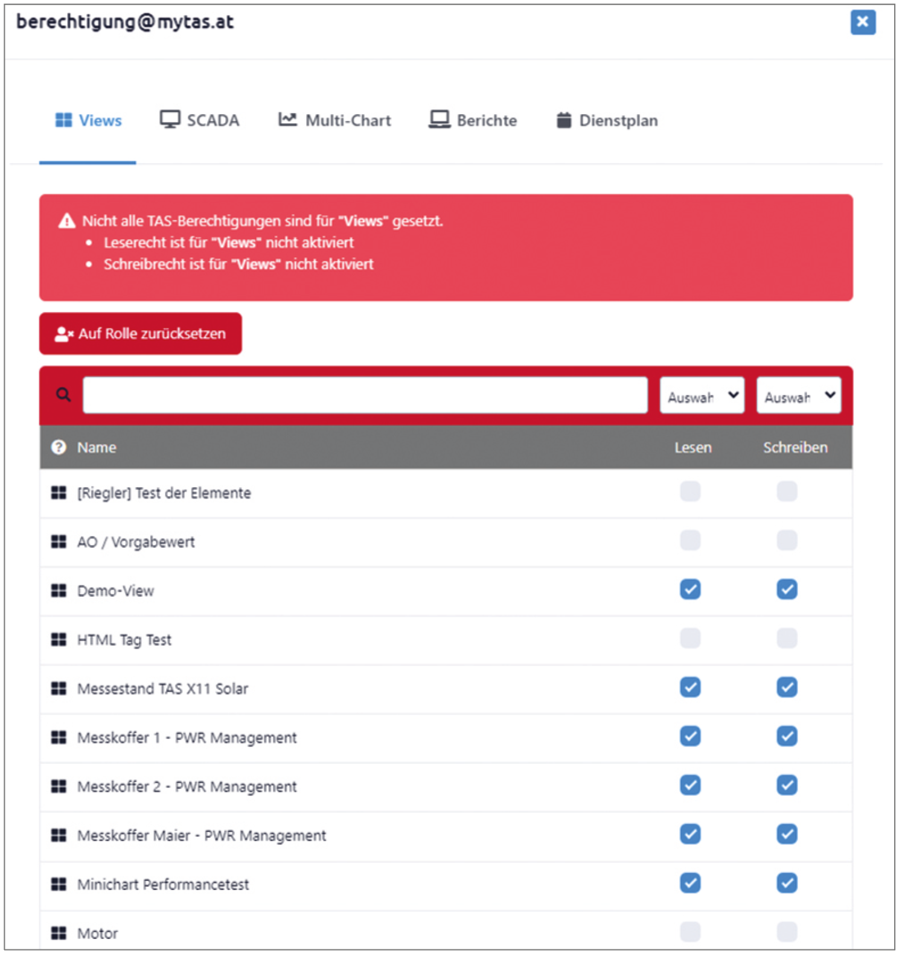The image size is (902, 956).
Task: Enable Schreiben for AO / Vorgabewert
Action: (787, 540)
